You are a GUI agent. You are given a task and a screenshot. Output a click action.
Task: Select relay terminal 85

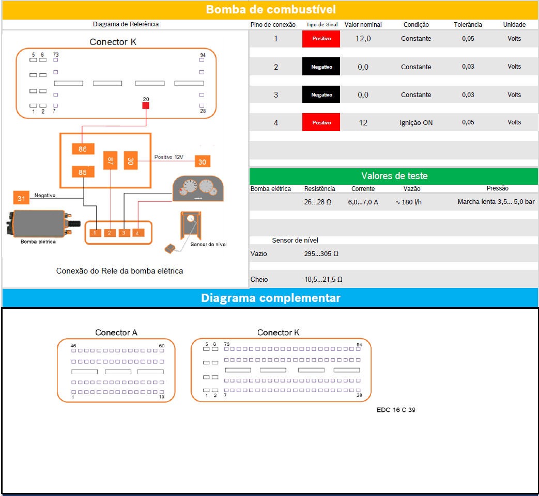[x=83, y=172]
